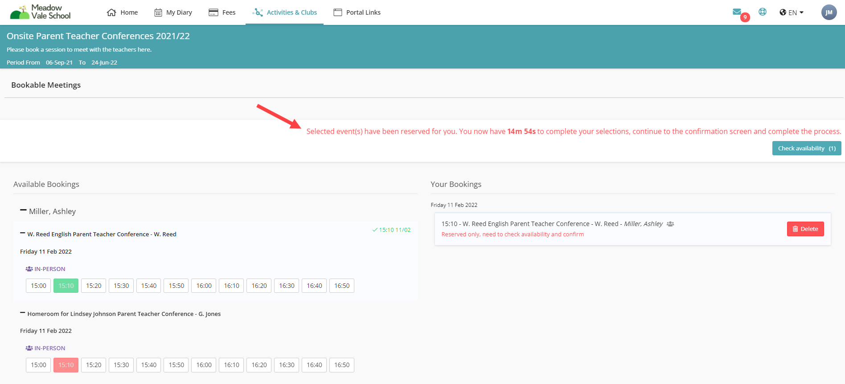Collapse the Miller, Ashley section
The image size is (845, 384).
(23, 210)
